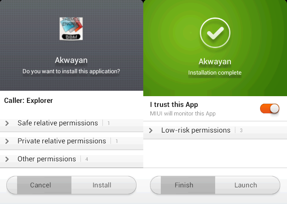287x204 pixels.
Task: Click the Themes Engine BBM app icon
Action: click(x=71, y=29)
